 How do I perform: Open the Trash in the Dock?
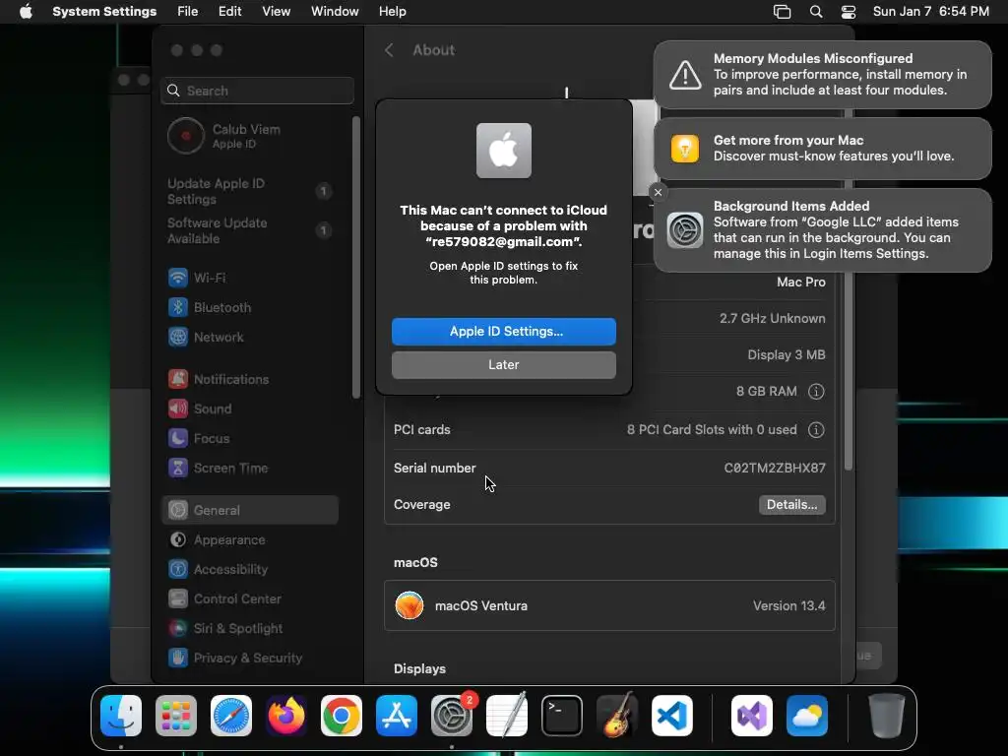tap(887, 716)
